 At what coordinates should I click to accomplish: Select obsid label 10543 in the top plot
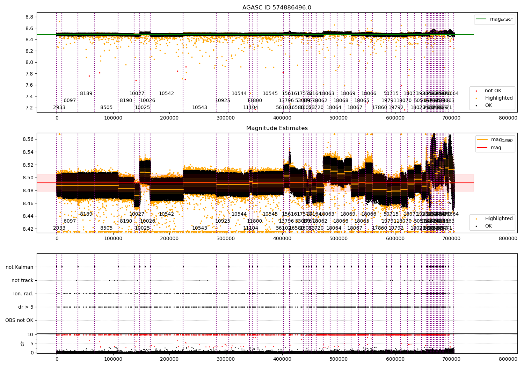point(200,108)
